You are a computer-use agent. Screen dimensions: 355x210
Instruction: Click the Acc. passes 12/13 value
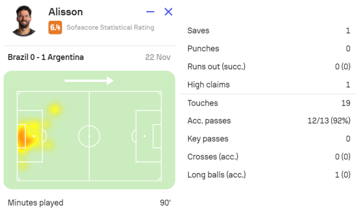(x=327, y=121)
